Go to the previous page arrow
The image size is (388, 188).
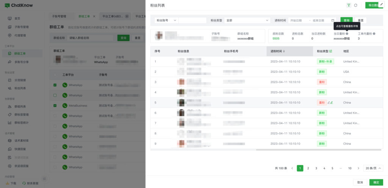pos(292,168)
